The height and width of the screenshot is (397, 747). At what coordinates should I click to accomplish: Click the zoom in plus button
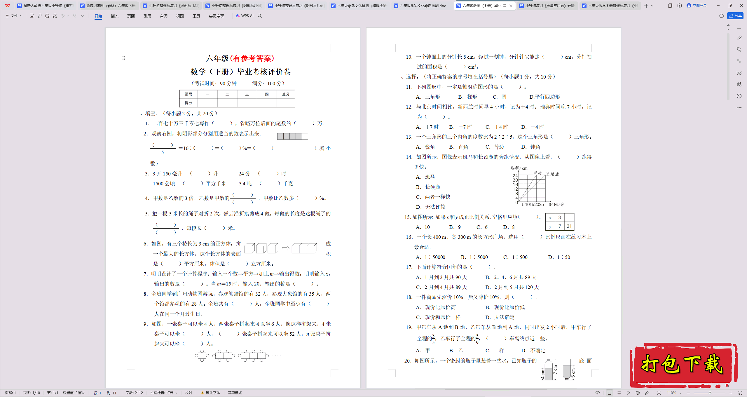point(731,393)
